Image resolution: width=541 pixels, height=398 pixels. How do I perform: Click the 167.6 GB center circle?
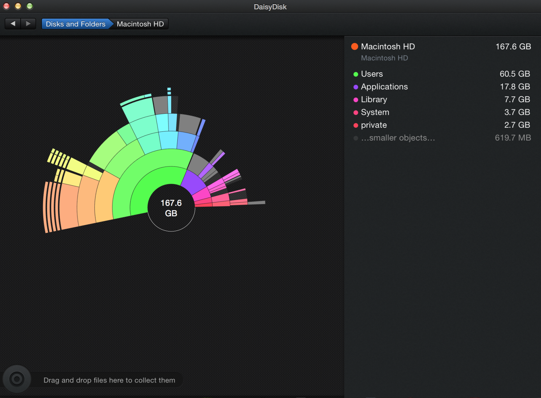coord(171,208)
